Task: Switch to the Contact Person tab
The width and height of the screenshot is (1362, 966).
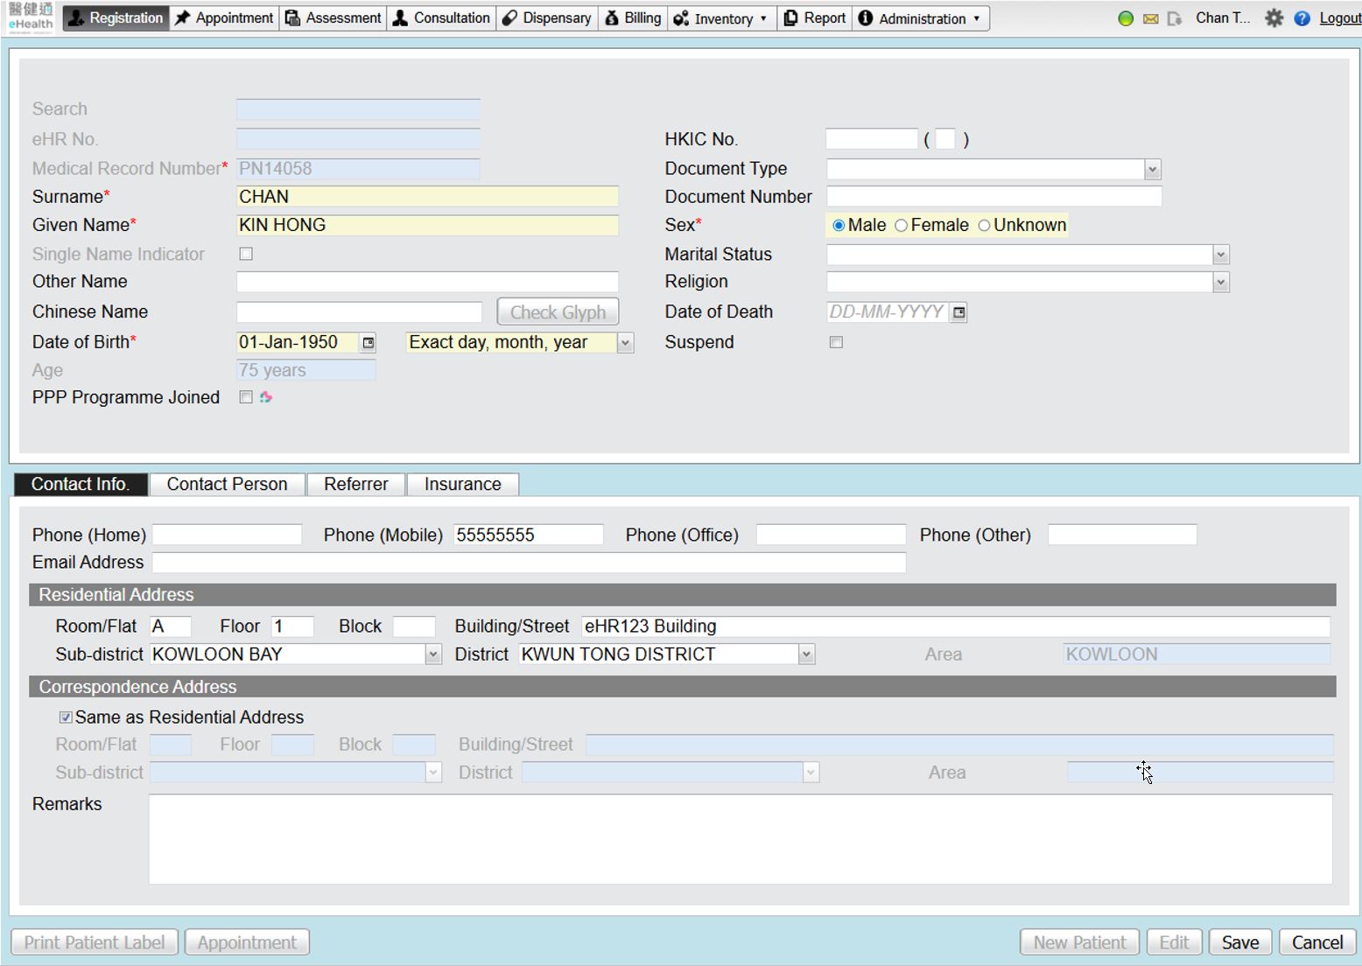Action: [227, 484]
